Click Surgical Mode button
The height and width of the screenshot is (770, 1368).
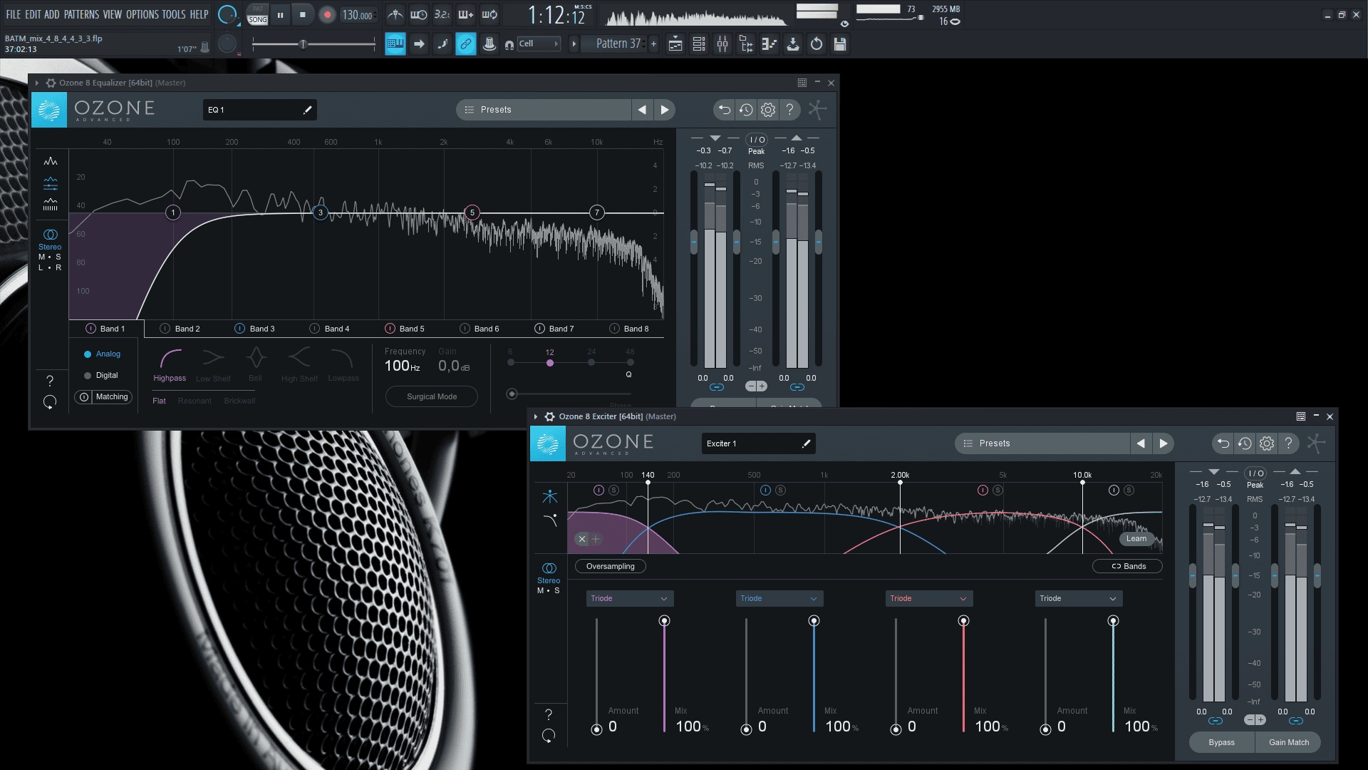(432, 396)
